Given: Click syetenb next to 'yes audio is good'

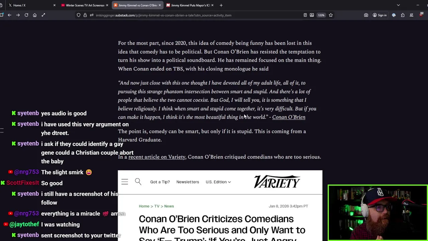Looking at the screenshot, I should click(28, 113).
